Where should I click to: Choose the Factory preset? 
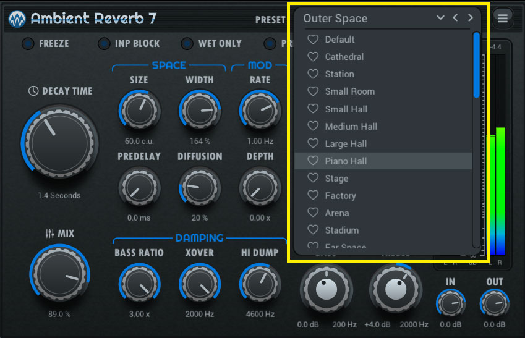coord(383,195)
